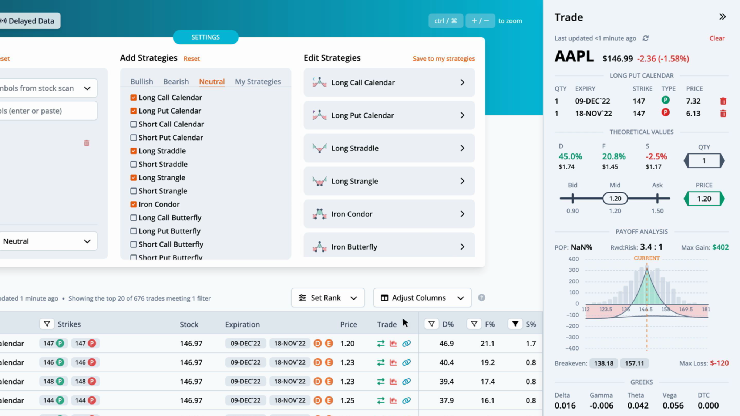
Task: Delete the 18-NOV'22 leg with trash icon
Action: (723, 114)
